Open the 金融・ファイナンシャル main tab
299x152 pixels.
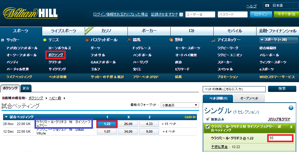[x=278, y=31]
